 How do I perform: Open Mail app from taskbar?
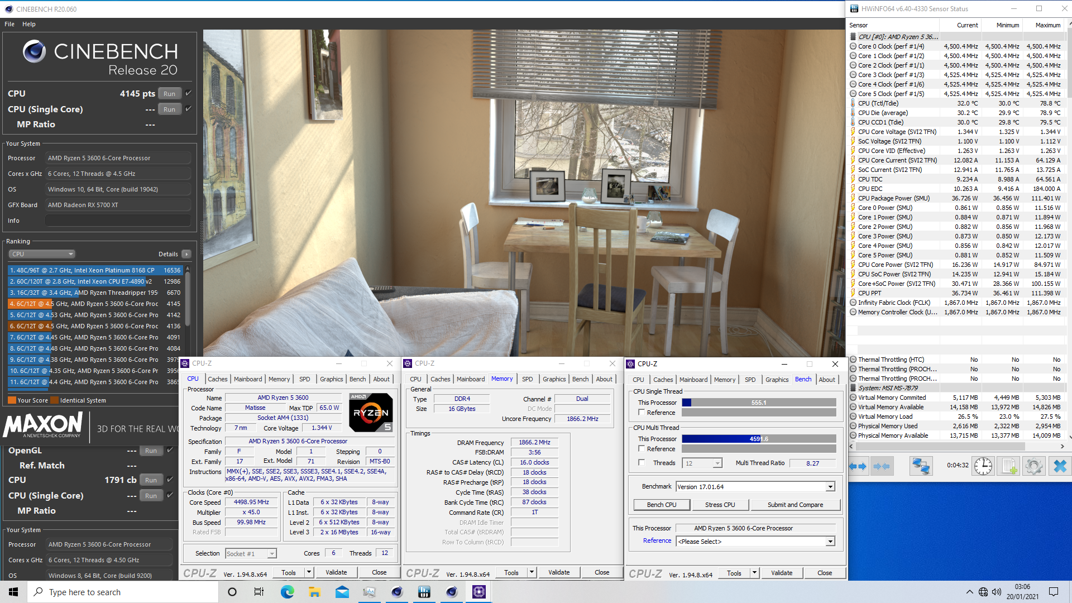[342, 592]
